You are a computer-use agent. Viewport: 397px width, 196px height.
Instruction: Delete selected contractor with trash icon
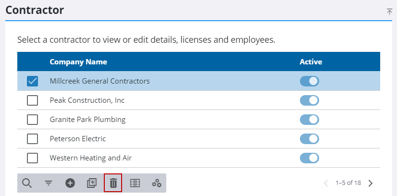113,183
